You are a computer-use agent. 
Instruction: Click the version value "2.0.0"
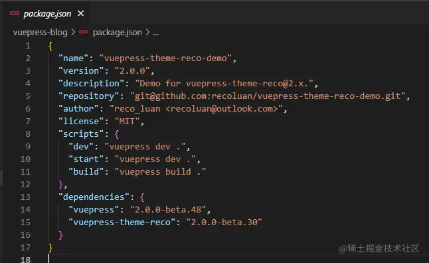(132, 71)
